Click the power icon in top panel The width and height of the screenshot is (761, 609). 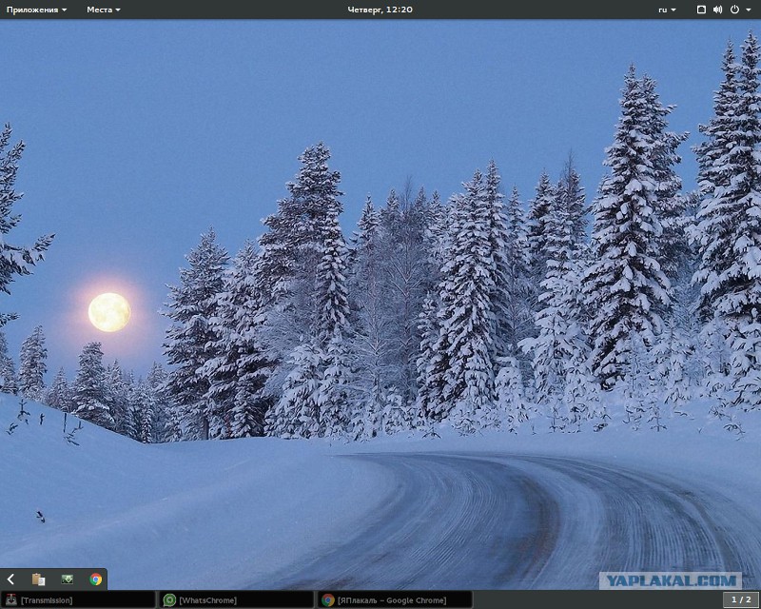pos(733,10)
